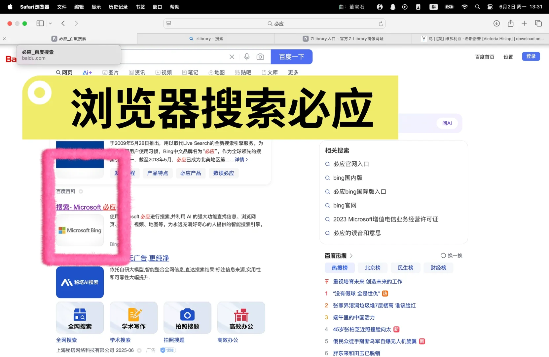Go back with the left chevron
The image size is (549, 357).
(63, 23)
